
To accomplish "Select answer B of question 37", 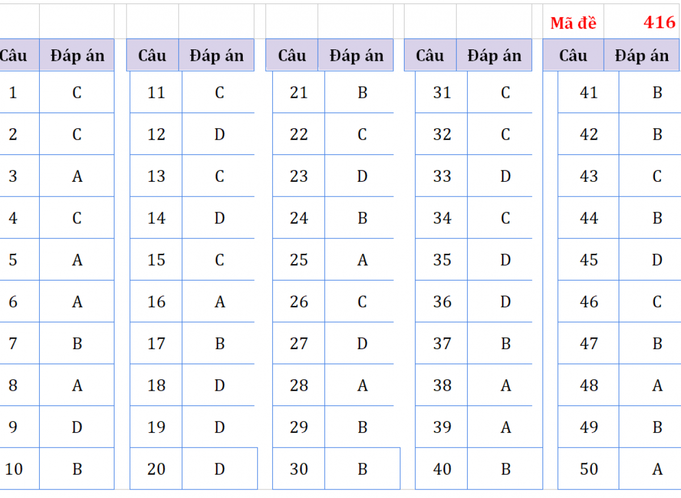I will pyautogui.click(x=505, y=343).
